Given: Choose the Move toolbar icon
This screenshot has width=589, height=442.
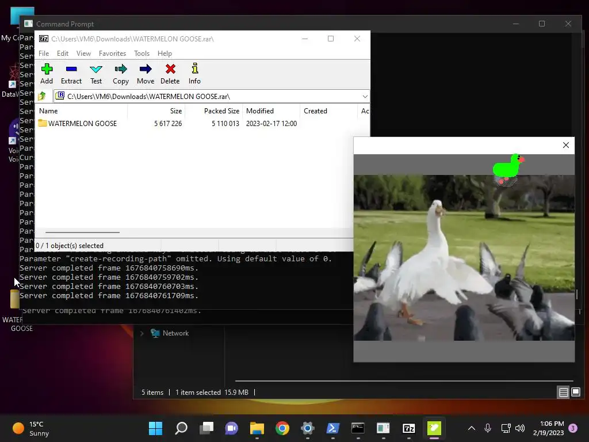Looking at the screenshot, I should 146,74.
